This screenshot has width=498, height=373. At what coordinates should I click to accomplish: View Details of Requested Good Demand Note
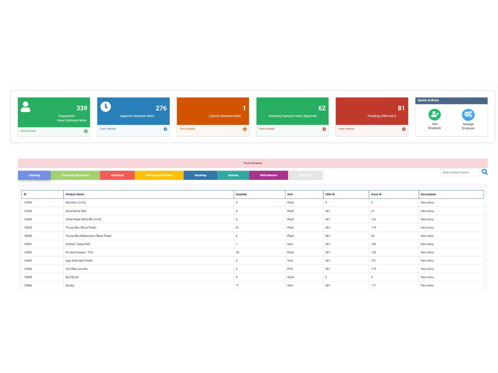click(28, 131)
